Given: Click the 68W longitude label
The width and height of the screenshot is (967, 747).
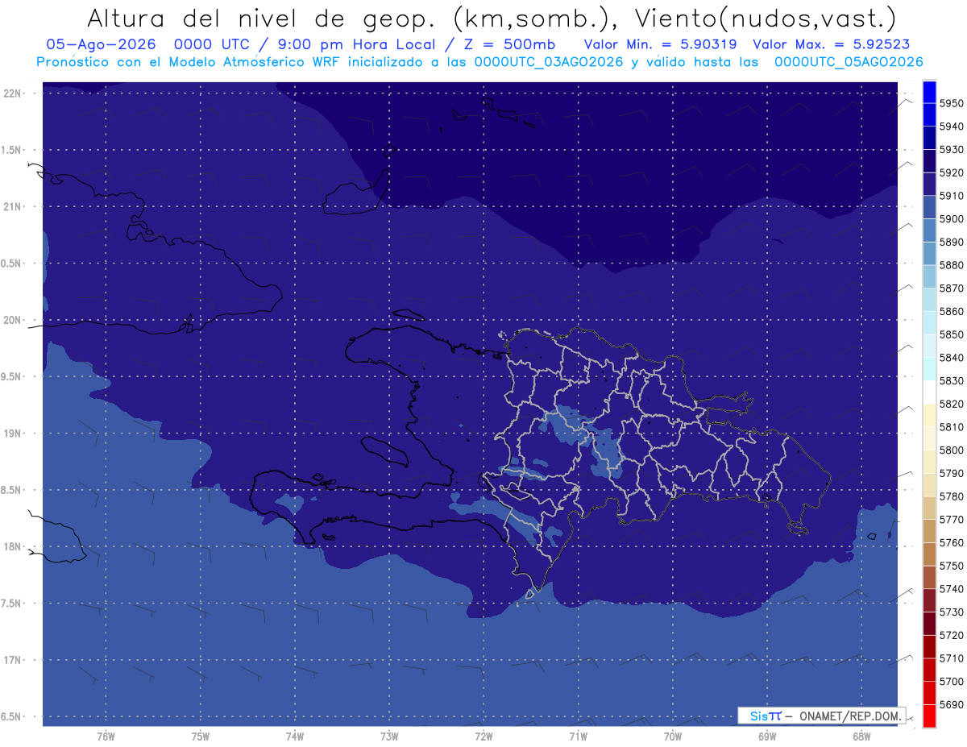Looking at the screenshot, I should tap(861, 737).
